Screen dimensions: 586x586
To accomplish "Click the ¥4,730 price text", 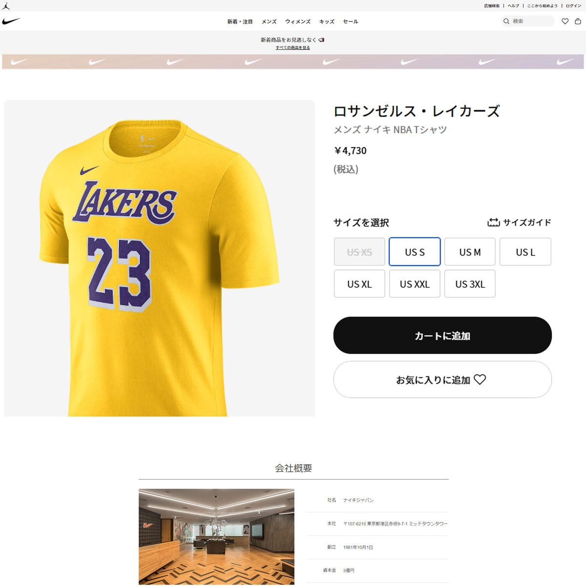I will (x=350, y=151).
